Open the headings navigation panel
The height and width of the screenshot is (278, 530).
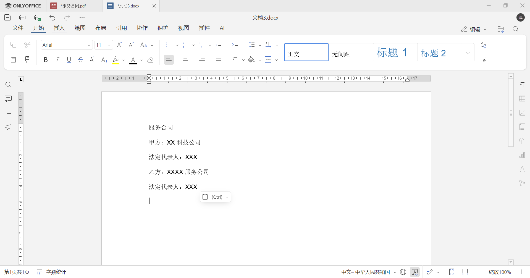(x=8, y=112)
